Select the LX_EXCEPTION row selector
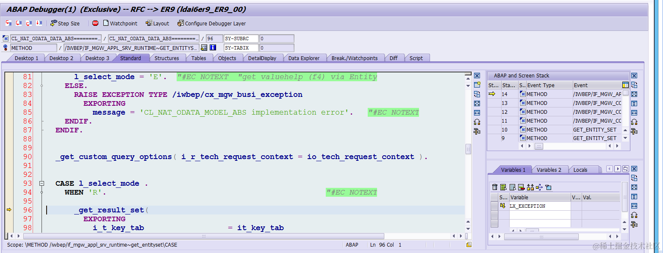 pyautogui.click(x=494, y=206)
